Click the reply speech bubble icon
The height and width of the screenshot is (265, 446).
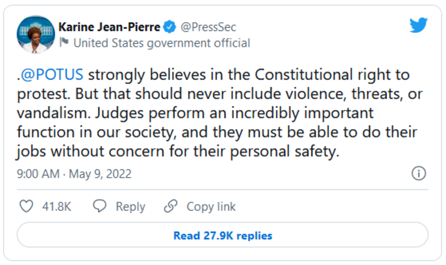(99, 206)
